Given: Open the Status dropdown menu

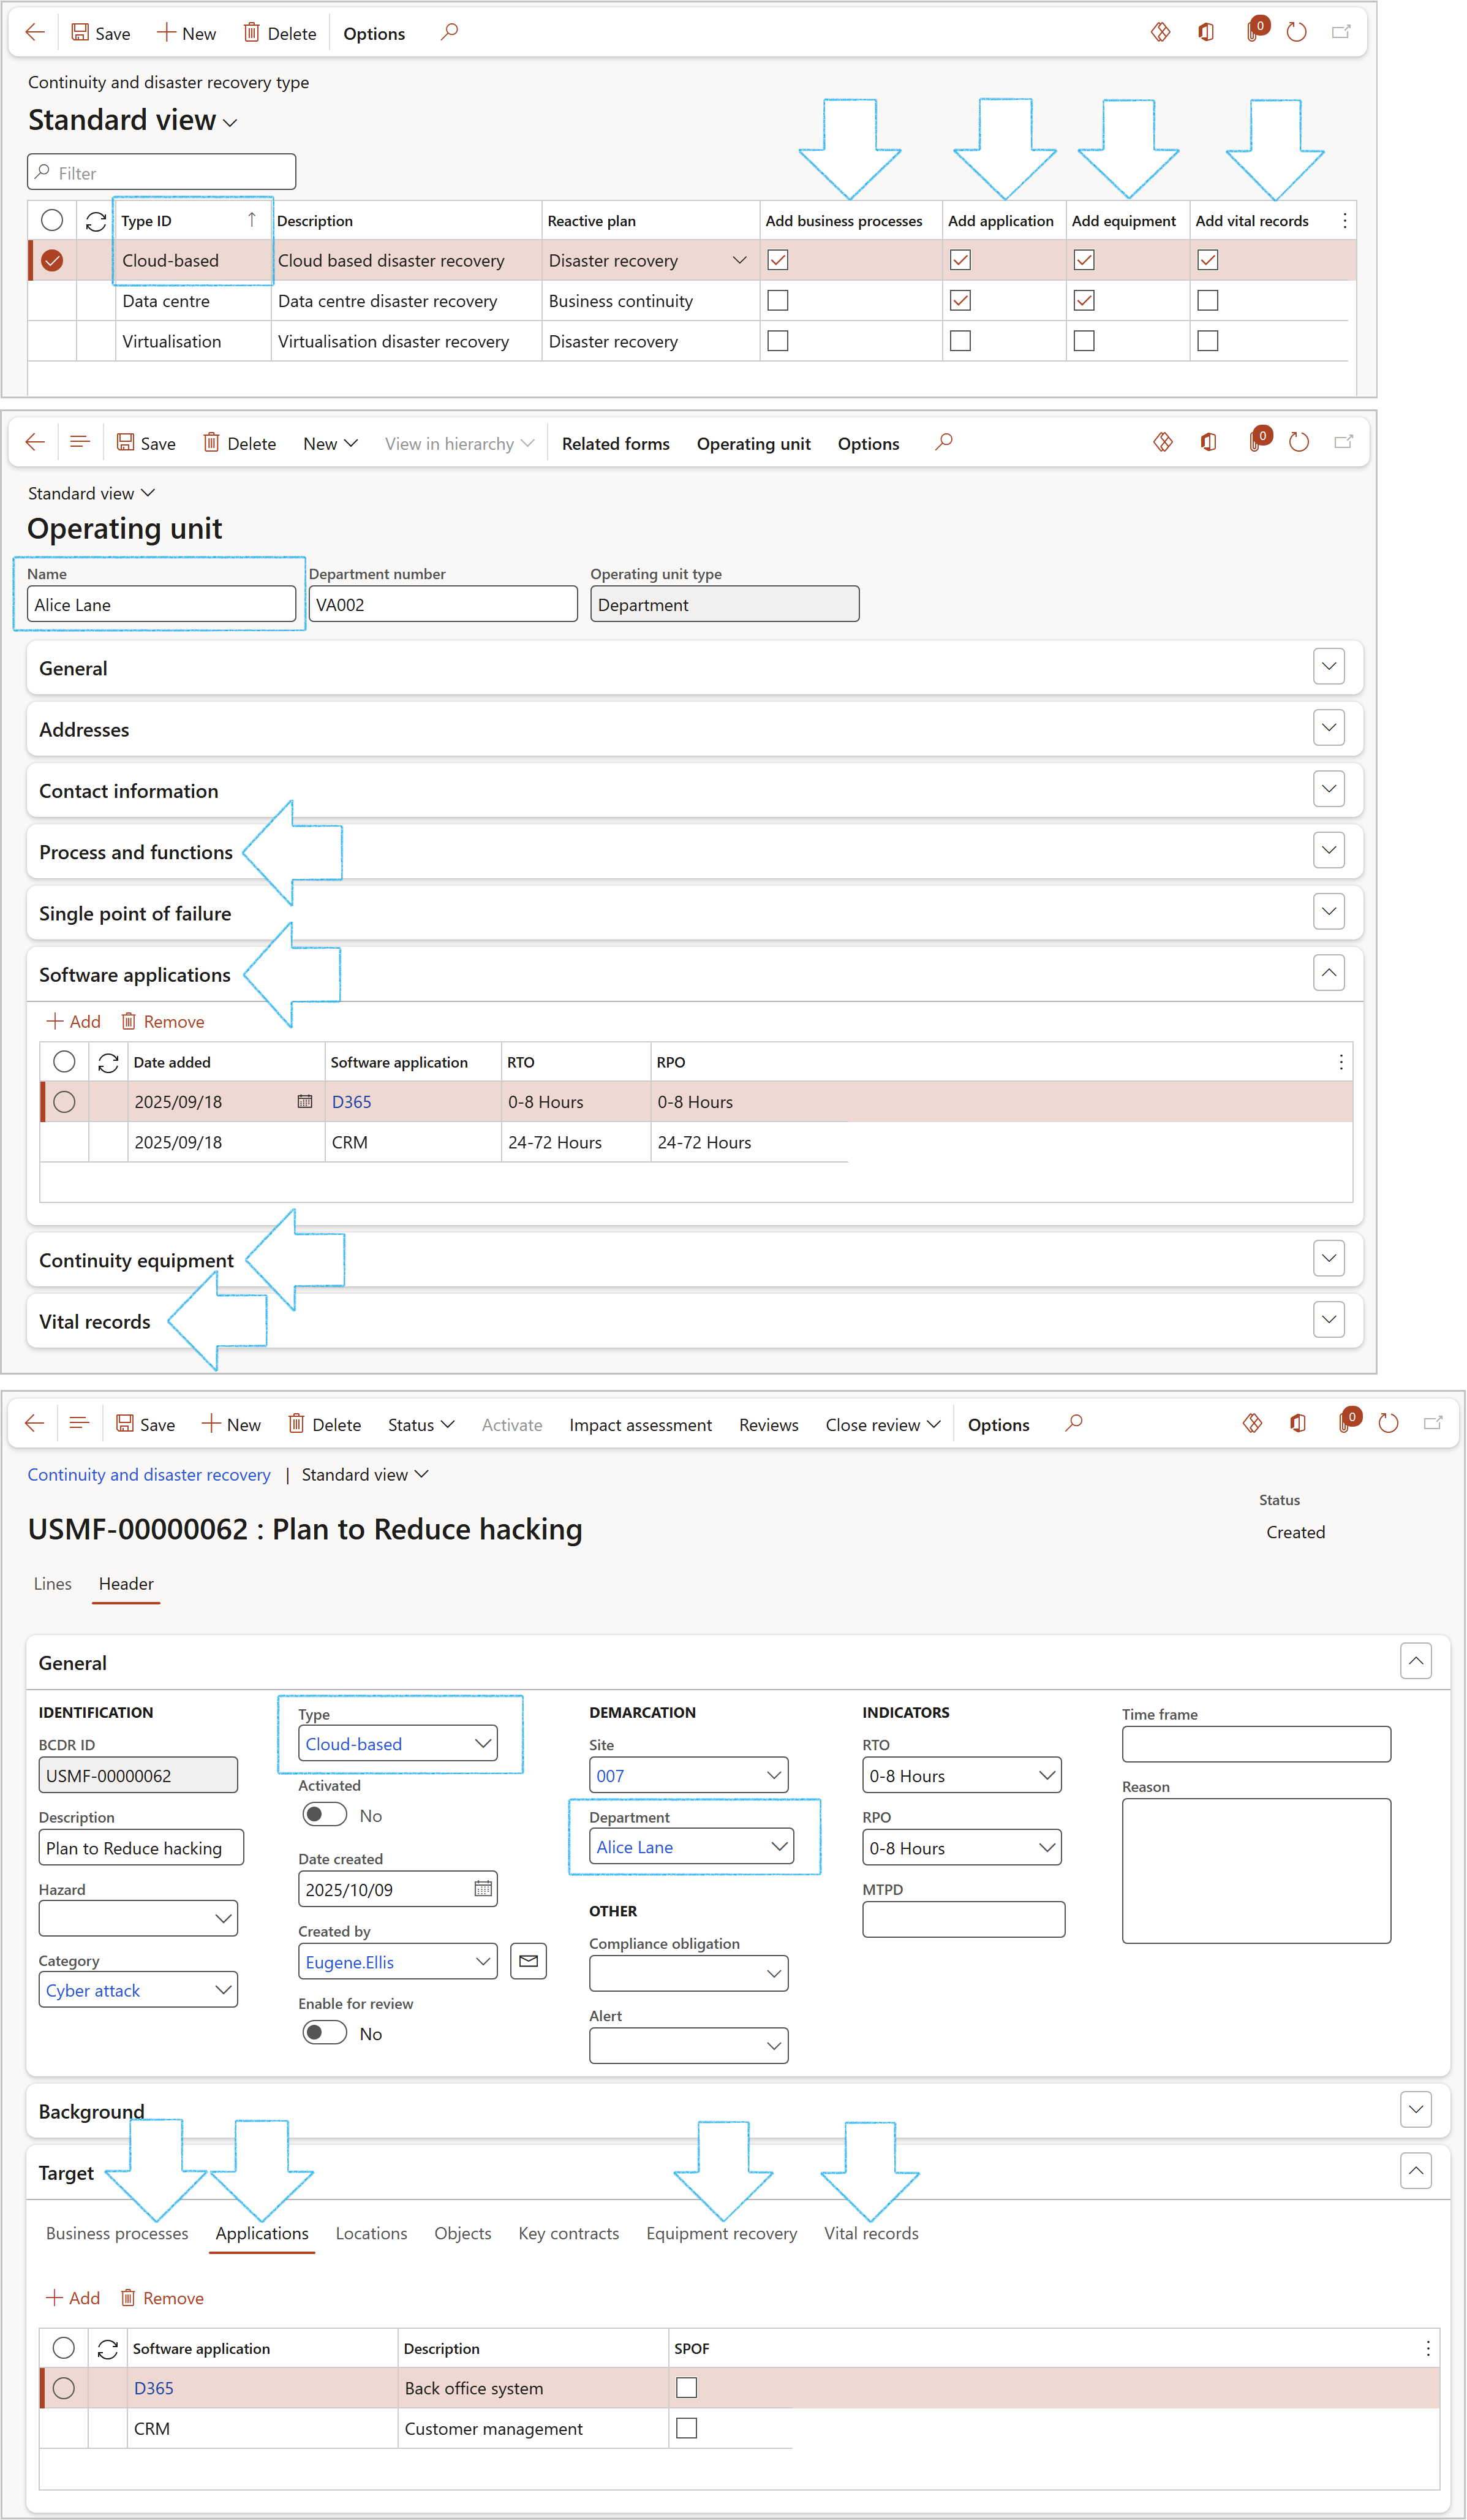Looking at the screenshot, I should (x=421, y=1424).
